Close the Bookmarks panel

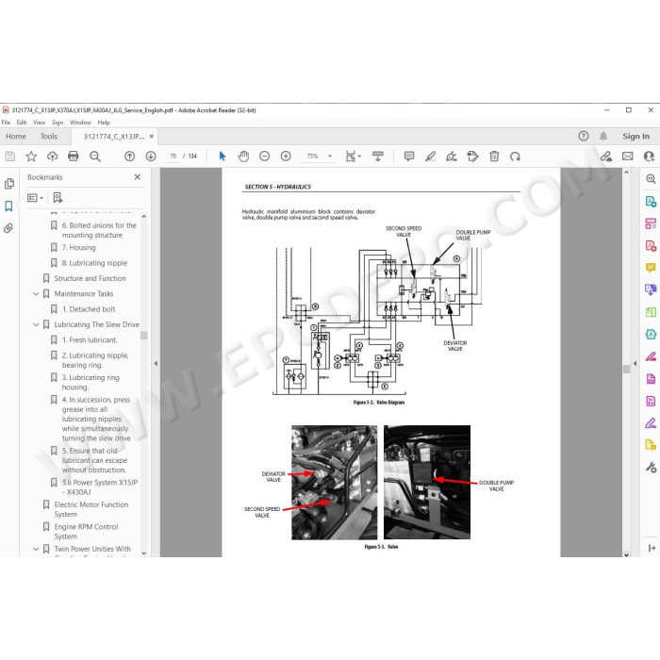138,177
